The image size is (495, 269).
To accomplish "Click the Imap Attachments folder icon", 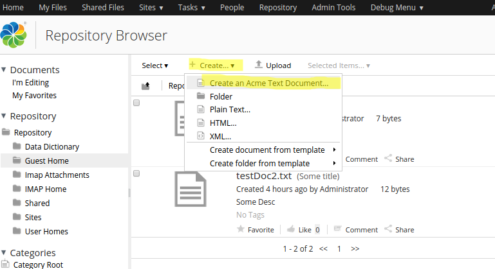I will point(17,174).
